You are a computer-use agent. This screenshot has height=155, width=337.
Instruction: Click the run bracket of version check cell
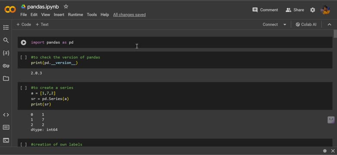click(x=24, y=57)
